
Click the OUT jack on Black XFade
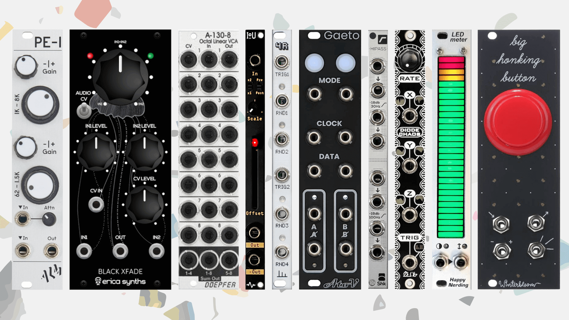pyautogui.click(x=120, y=251)
